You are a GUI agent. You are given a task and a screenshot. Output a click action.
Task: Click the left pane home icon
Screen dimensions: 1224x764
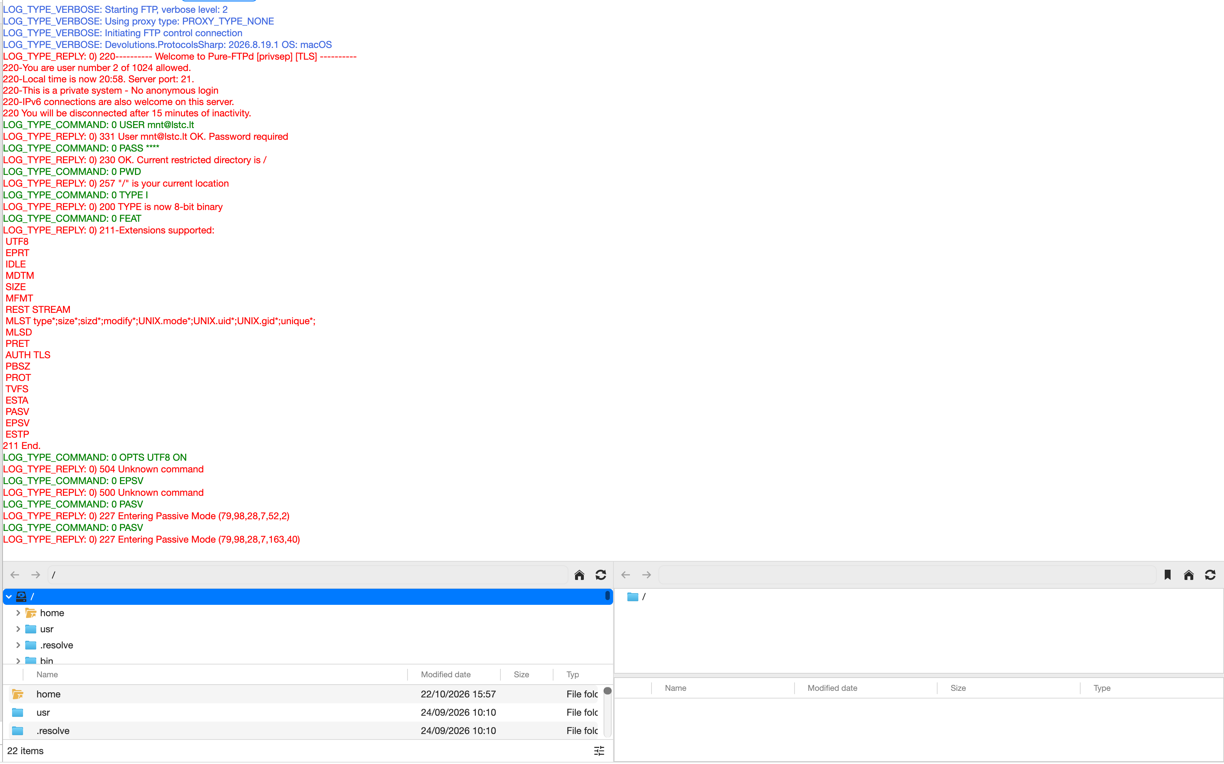579,575
